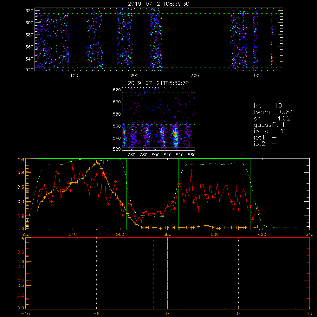Select the 580 y-axis label on top plot
317x317 pixels.
[x=29, y=35]
